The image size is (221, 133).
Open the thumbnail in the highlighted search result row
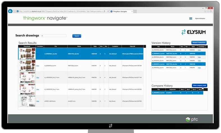27,54
